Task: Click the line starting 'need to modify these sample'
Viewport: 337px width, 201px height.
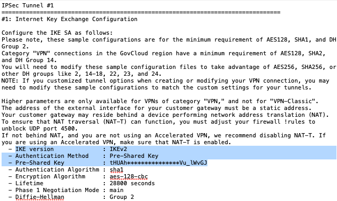Action: point(156,88)
